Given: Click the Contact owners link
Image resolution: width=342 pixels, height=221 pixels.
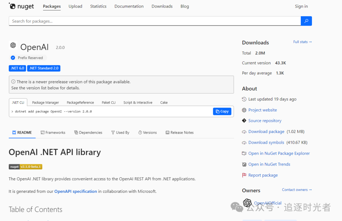Looking at the screenshot, I should coord(297,190).
